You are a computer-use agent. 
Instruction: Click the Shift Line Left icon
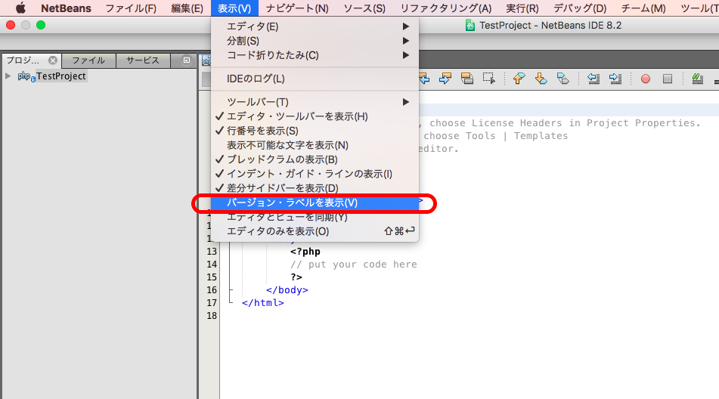pyautogui.click(x=593, y=79)
